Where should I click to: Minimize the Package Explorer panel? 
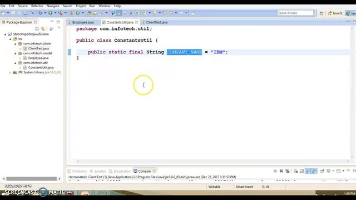(x=52, y=22)
